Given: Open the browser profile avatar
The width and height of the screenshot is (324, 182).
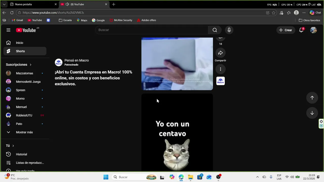Looking at the screenshot, I should [296, 13].
